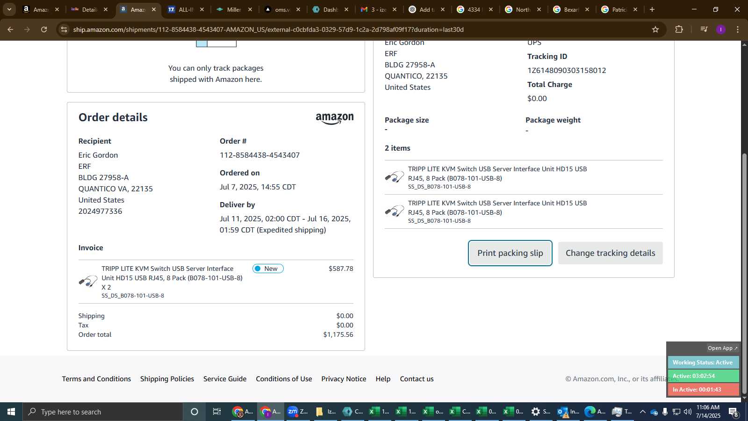
Task: Close the first Amazon tab
Action: pyautogui.click(x=57, y=9)
